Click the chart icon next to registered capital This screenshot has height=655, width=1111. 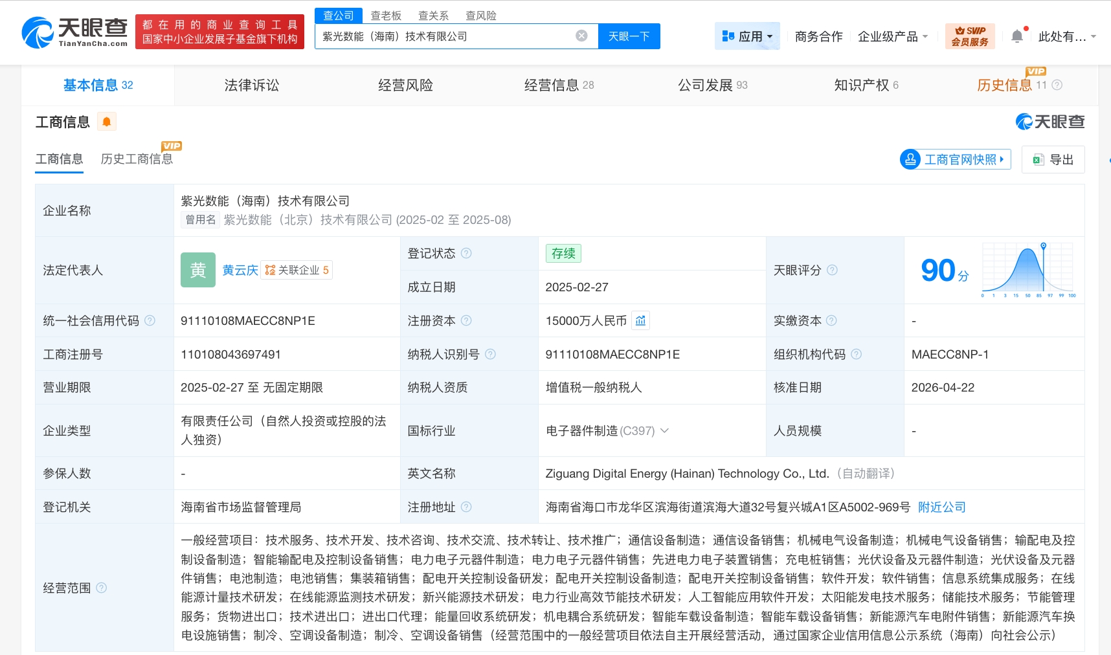click(x=640, y=320)
